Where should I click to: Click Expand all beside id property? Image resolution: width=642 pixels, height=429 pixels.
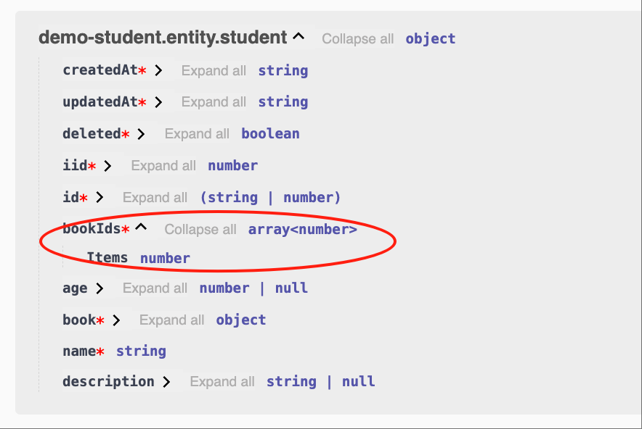point(155,198)
